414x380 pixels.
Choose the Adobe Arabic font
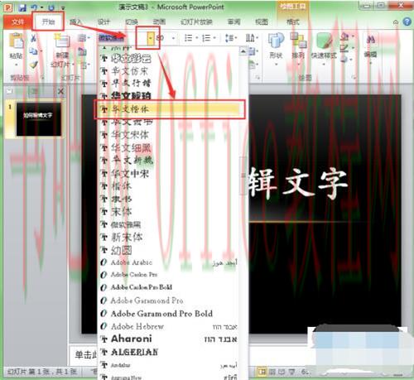pyautogui.click(x=168, y=262)
